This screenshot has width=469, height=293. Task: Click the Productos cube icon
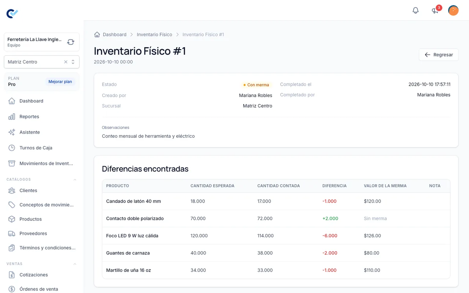click(12, 219)
